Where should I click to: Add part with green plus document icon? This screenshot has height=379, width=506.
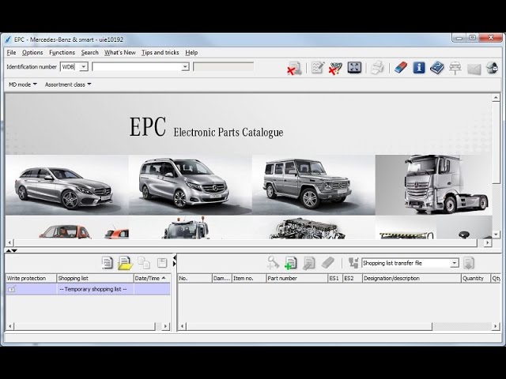290,263
